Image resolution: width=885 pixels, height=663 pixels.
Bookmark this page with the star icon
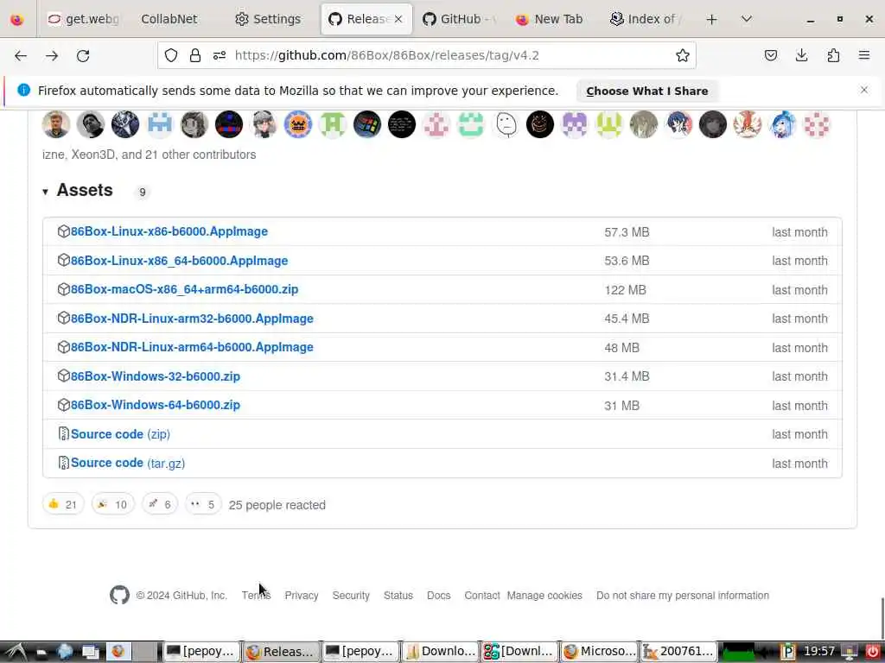683,55
